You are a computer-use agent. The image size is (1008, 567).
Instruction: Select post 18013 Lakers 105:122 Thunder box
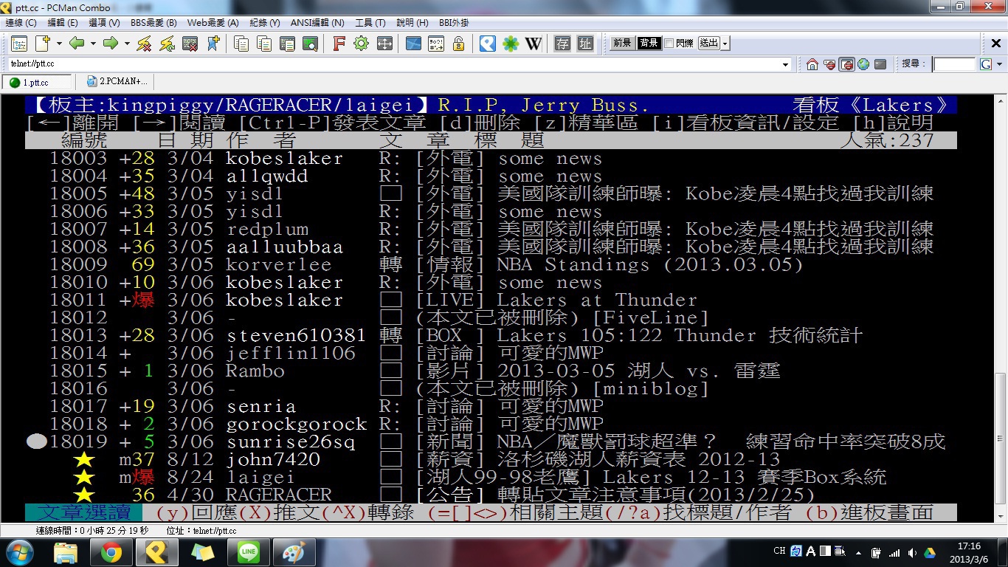click(491, 336)
